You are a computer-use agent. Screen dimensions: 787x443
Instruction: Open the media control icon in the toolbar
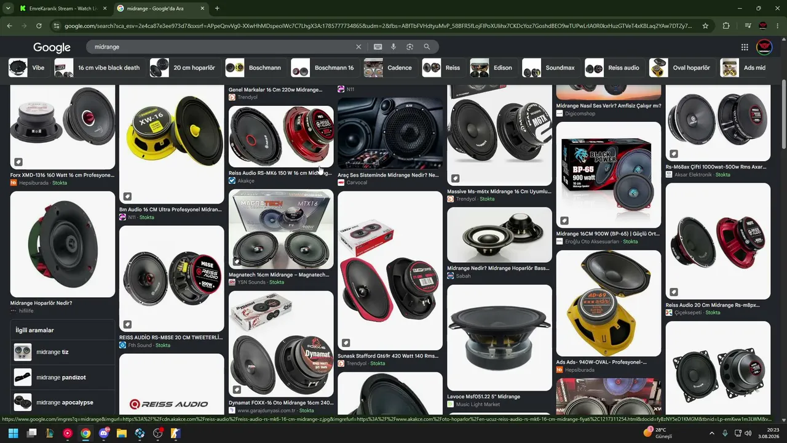[748, 26]
